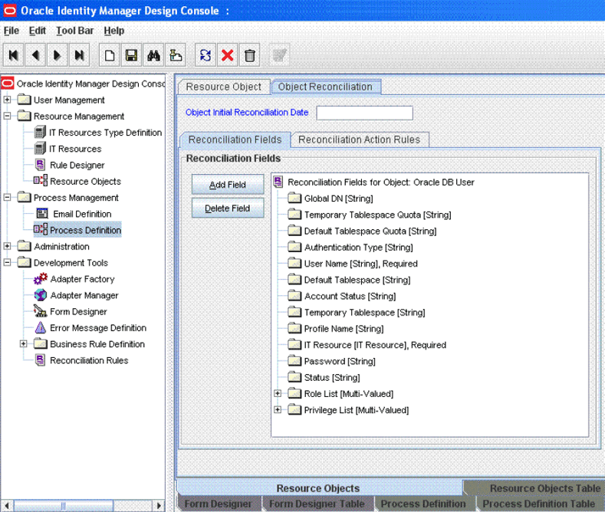Select User Name [String], Required field
The image size is (605, 512).
pos(360,264)
